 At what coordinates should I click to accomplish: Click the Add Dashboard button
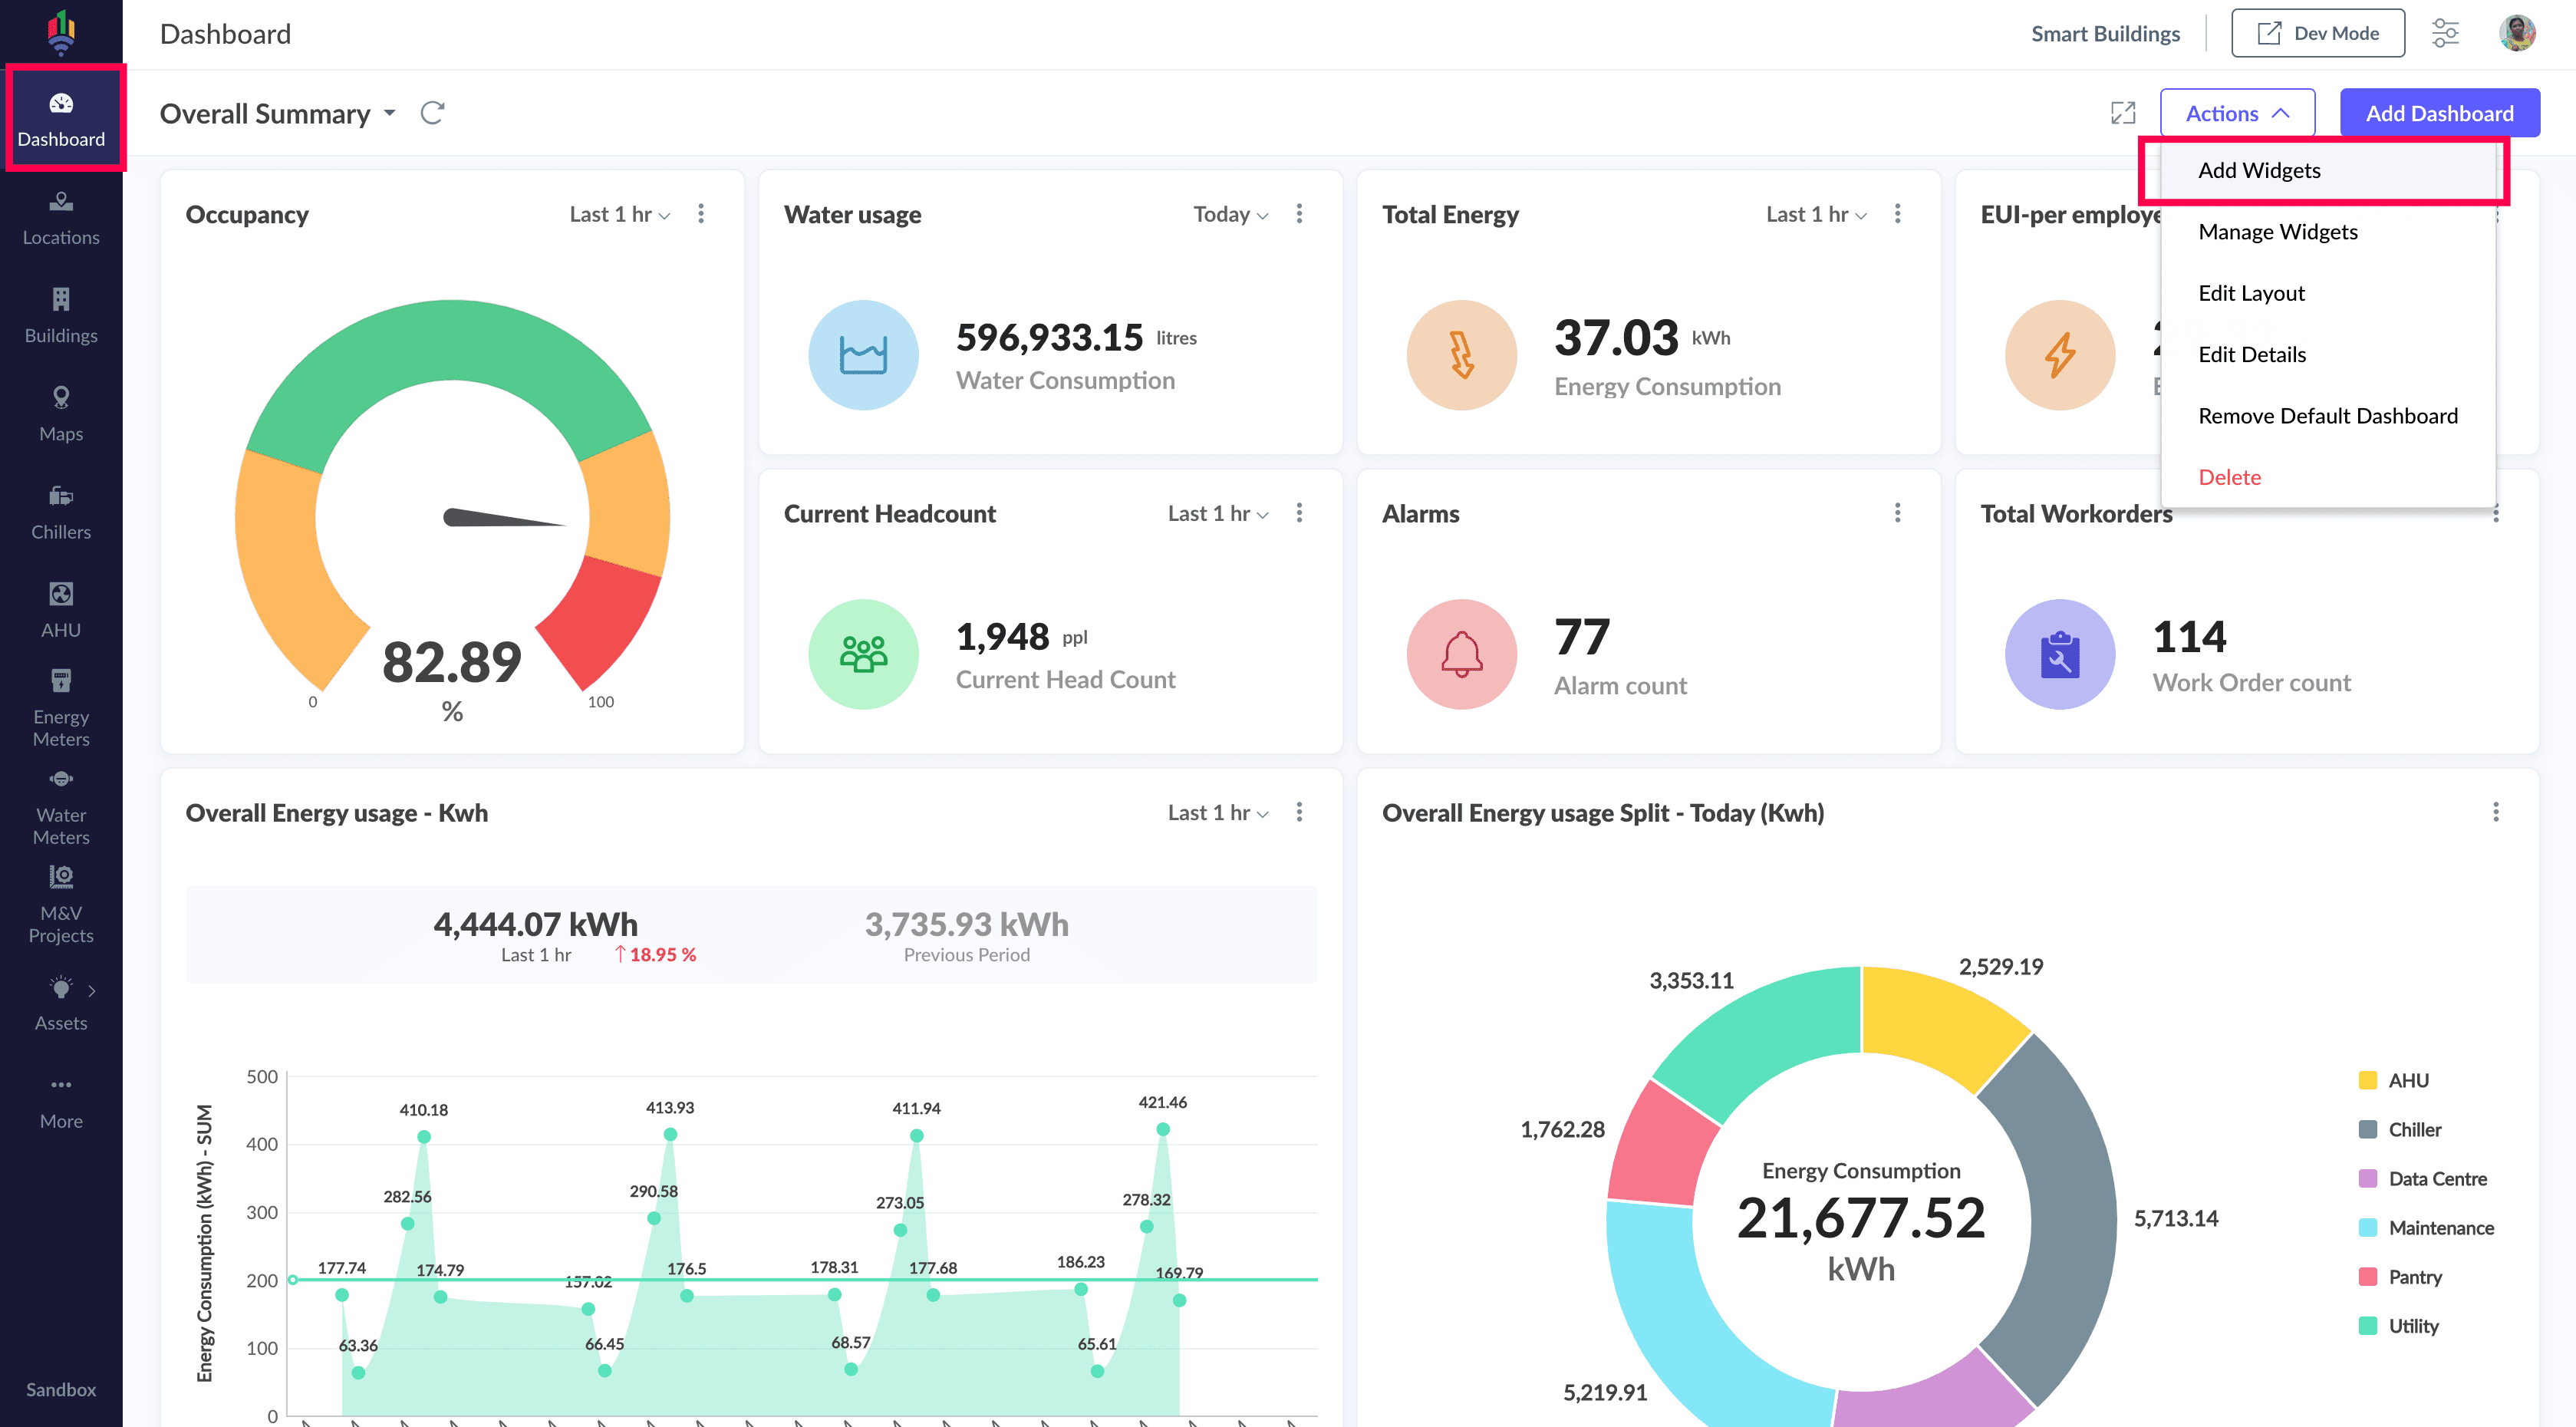click(2438, 113)
